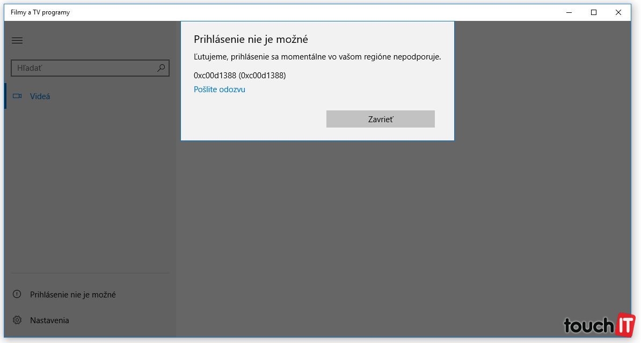Select the sidebar "Prihlásenie nie je možné" entry
The image size is (641, 343).
(x=73, y=294)
